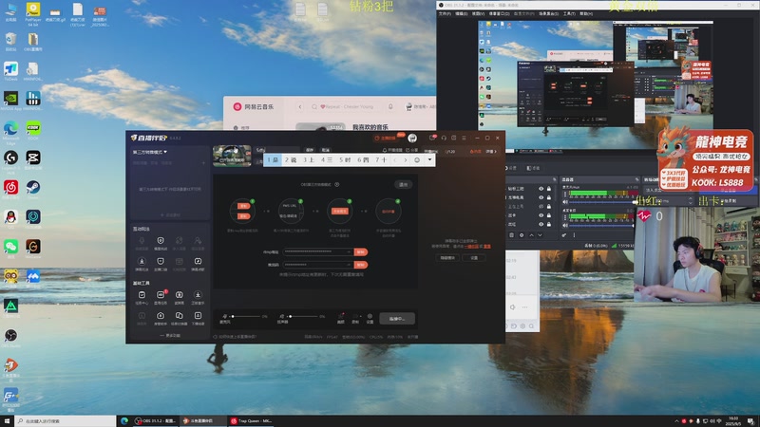Click the user avatar in companion header

(x=412, y=138)
